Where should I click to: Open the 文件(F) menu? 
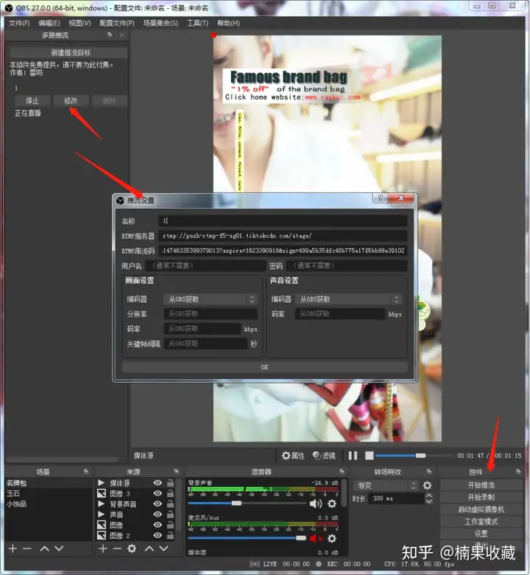[x=19, y=23]
